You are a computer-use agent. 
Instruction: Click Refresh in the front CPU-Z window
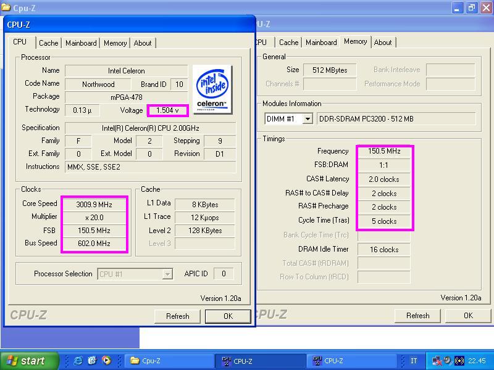178,316
